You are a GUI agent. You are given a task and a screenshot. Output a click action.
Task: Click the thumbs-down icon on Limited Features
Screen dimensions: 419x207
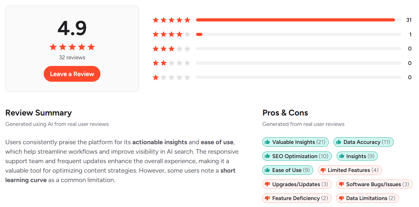tap(324, 170)
